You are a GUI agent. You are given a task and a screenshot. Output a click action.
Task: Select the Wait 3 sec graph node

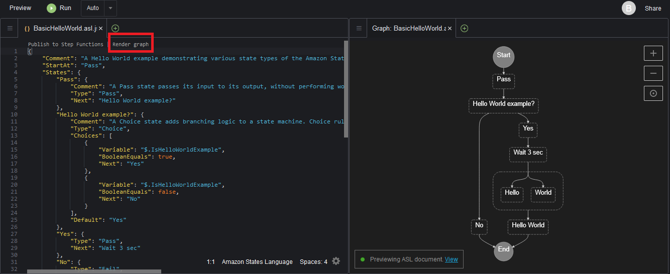click(528, 153)
